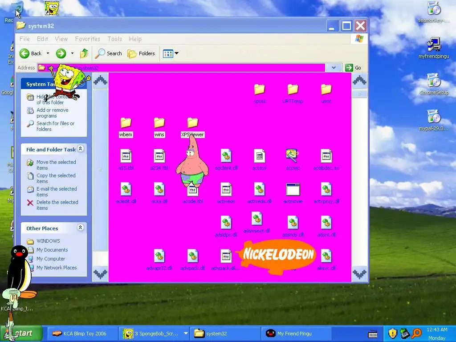Viewport: 456px width, 342px height.
Task: Select the adsmsext.dll file
Action: coord(256,223)
